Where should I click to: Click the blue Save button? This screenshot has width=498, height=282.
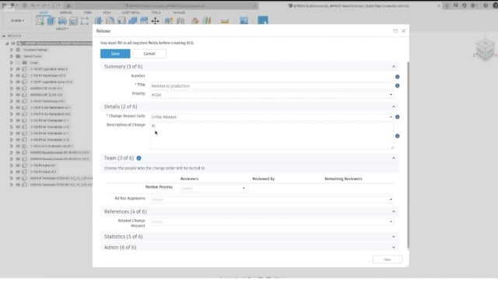pos(115,54)
